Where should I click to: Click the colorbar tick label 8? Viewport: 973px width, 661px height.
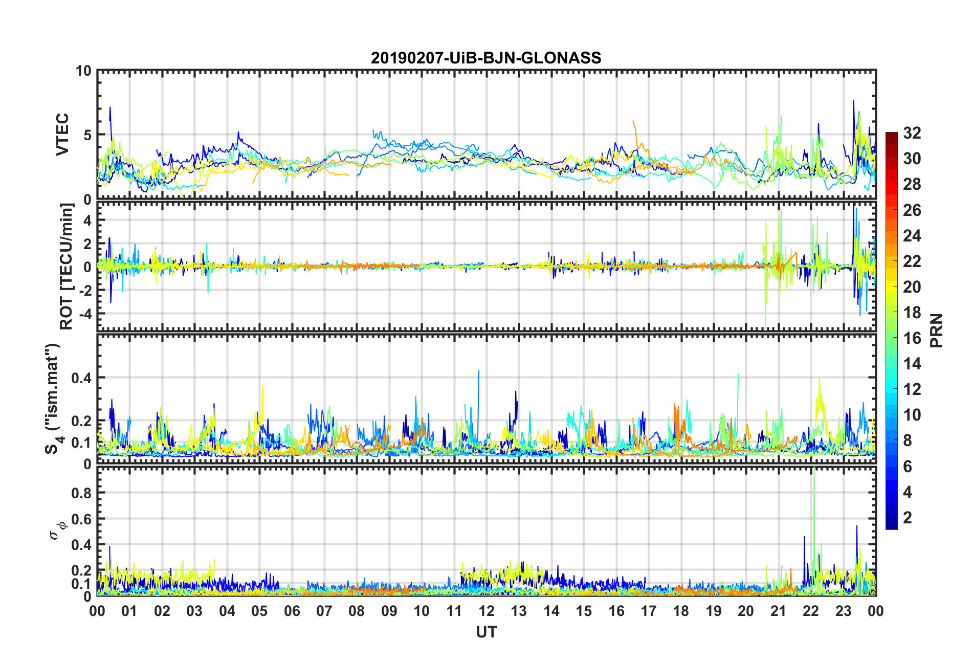click(x=908, y=440)
